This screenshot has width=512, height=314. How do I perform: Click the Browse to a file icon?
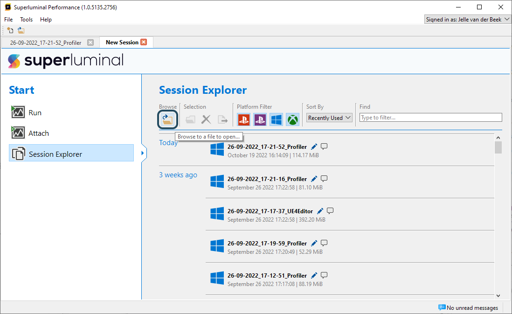[167, 119]
